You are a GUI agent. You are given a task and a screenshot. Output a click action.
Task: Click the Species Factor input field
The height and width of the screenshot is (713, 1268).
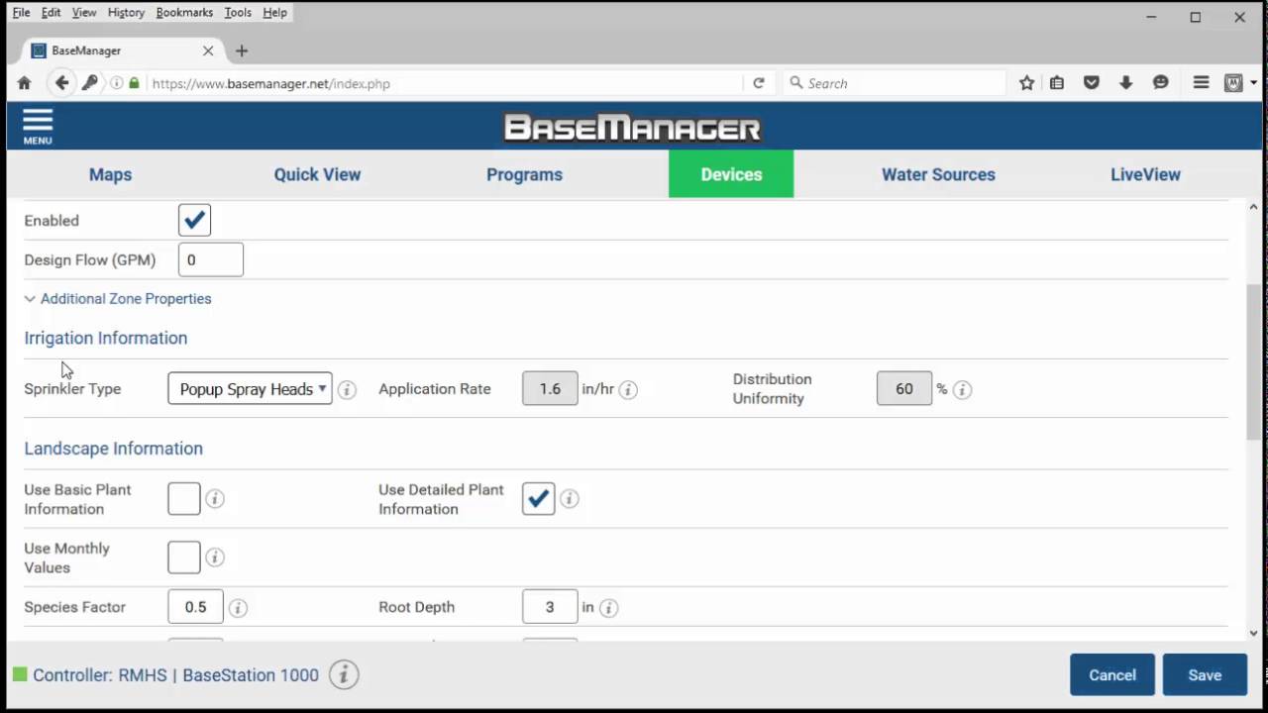(x=195, y=607)
